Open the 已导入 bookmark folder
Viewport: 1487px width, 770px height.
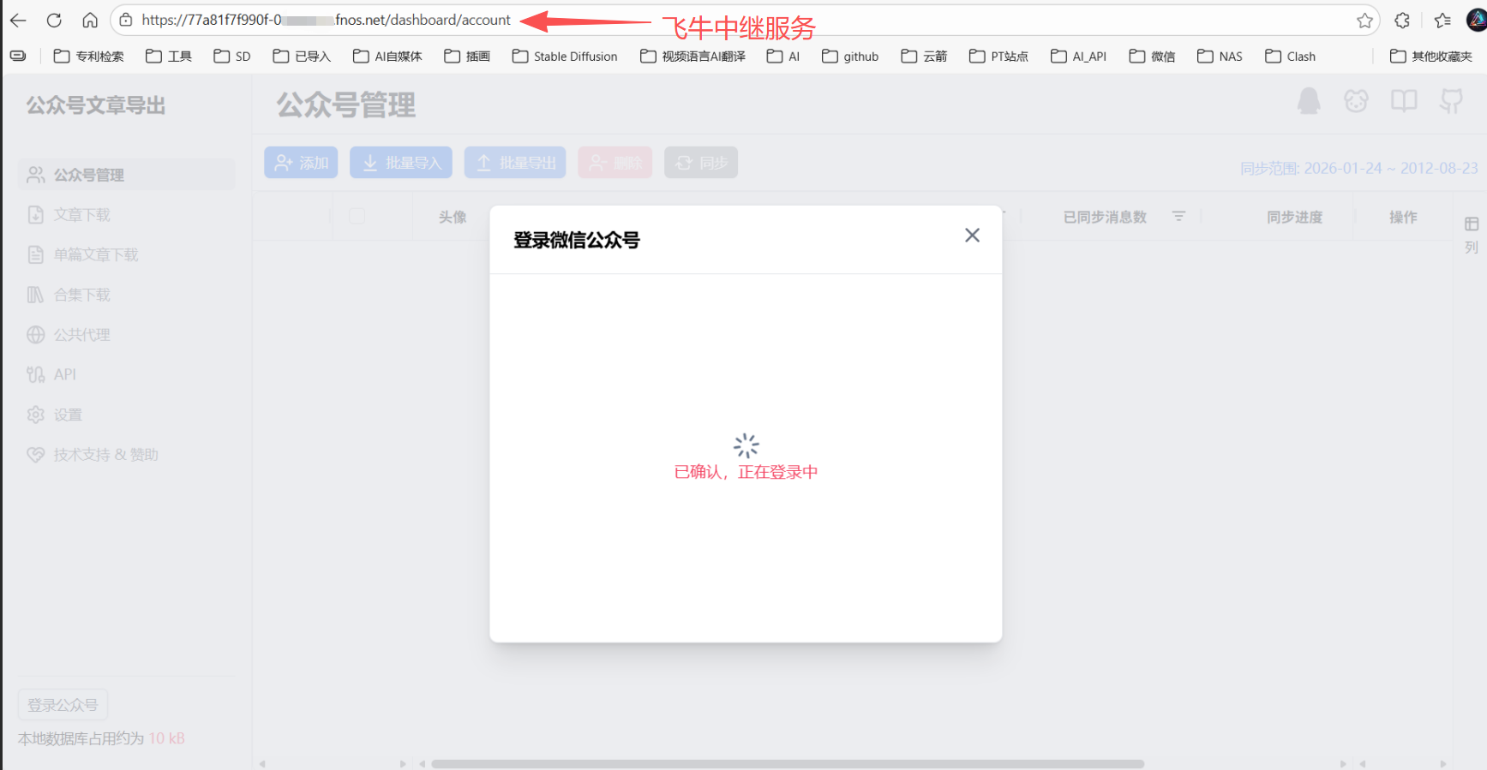pos(302,57)
